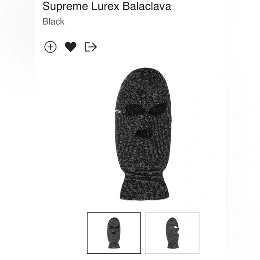Add the balaclava to portfolio via plus

(50, 47)
